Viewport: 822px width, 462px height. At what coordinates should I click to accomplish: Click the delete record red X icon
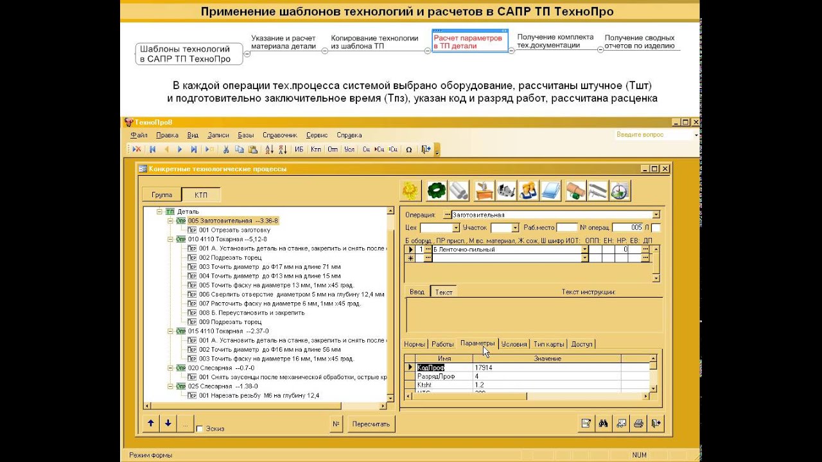(137, 149)
